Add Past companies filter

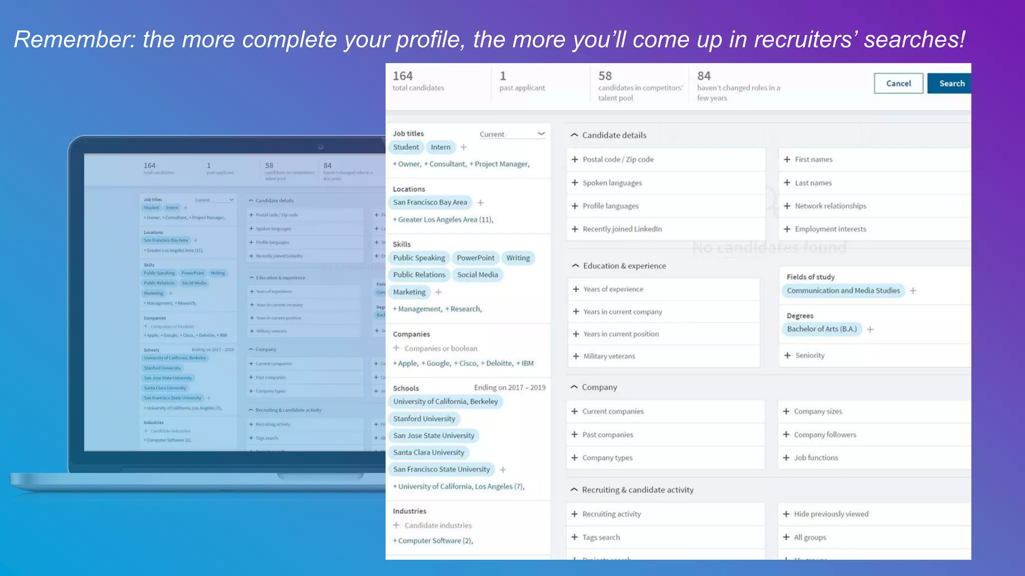pos(666,435)
